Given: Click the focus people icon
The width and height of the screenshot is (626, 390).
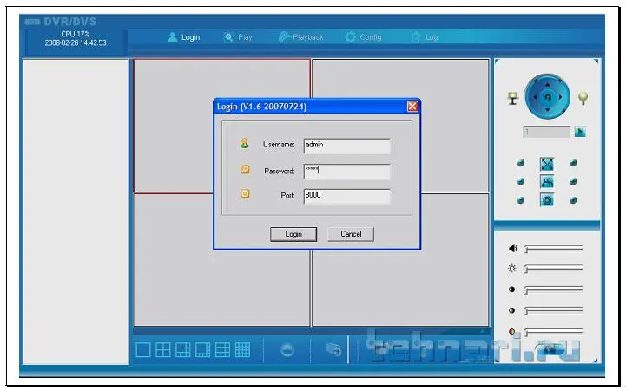Looking at the screenshot, I should tap(547, 182).
